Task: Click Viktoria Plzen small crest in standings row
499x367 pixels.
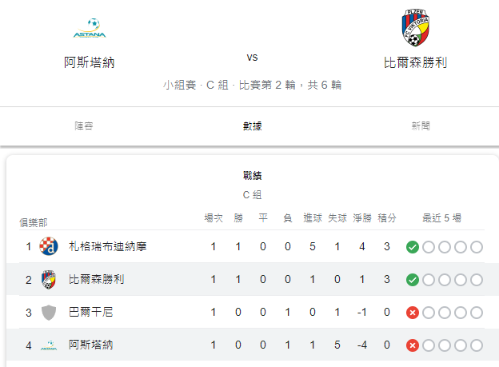Action: [48, 280]
